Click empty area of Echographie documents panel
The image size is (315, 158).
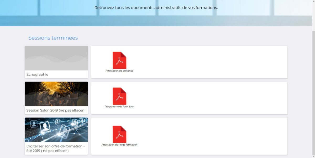(x=210, y=62)
